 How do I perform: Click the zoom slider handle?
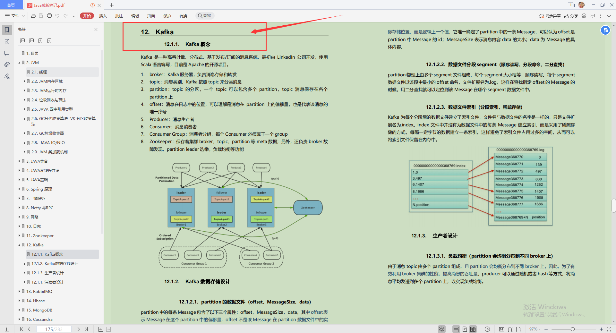[572, 329]
